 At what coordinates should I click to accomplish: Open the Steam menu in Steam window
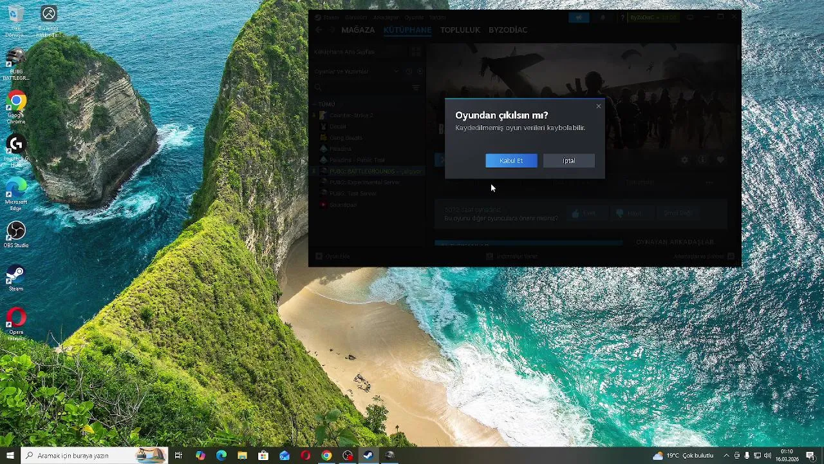click(x=331, y=17)
